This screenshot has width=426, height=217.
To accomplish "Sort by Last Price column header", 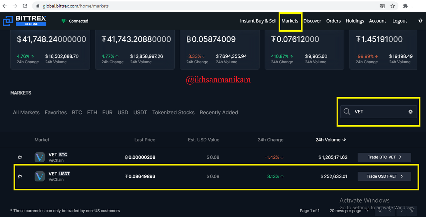I will pyautogui.click(x=145, y=140).
